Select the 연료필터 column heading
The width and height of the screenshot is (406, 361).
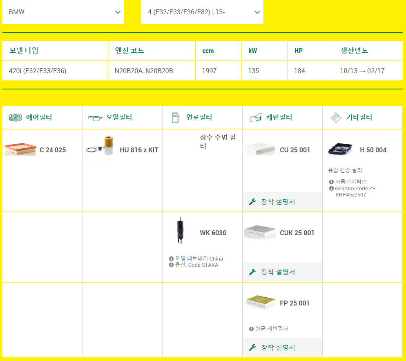click(199, 117)
